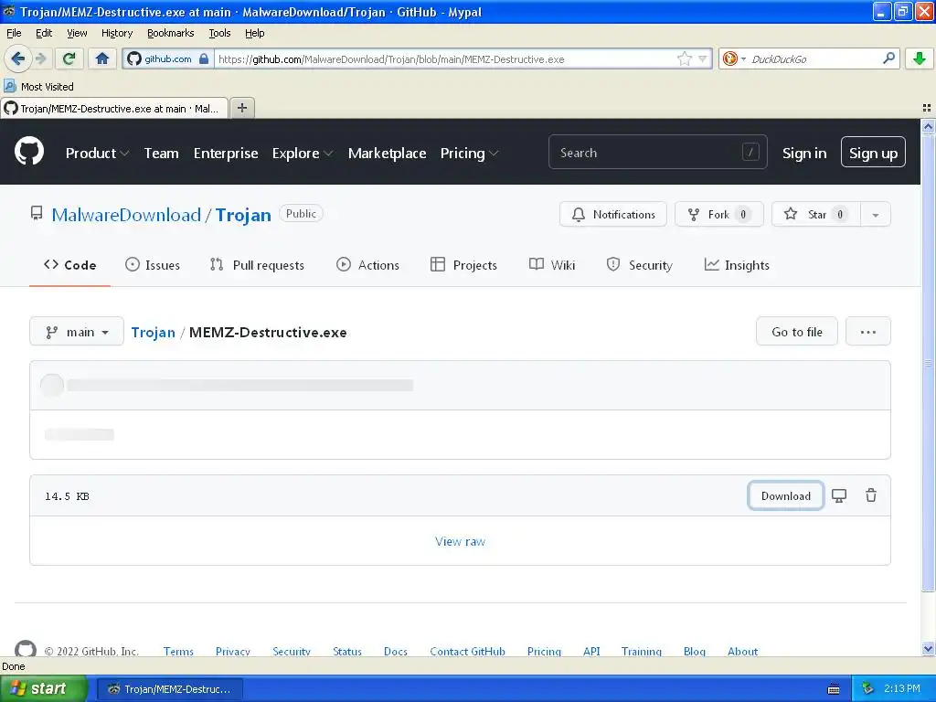The width and height of the screenshot is (936, 702).
Task: Open the DuckDuckGo search engine selector
Action: click(734, 58)
